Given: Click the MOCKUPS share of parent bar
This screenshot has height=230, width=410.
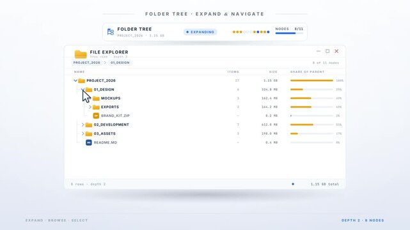Looking at the screenshot, I should [311, 98].
